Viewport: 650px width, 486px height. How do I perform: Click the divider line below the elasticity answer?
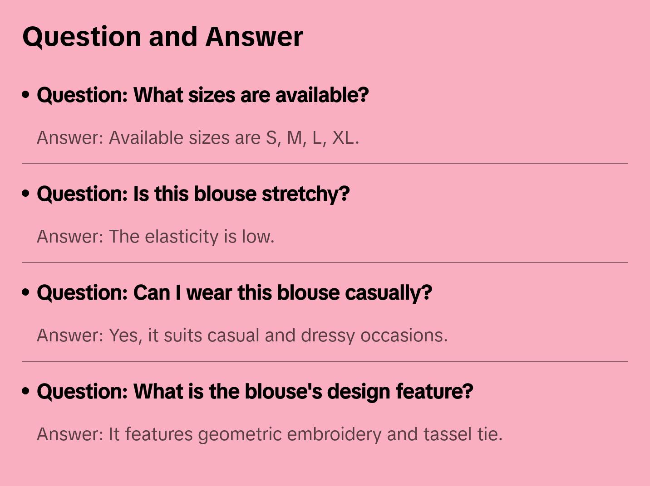(325, 262)
